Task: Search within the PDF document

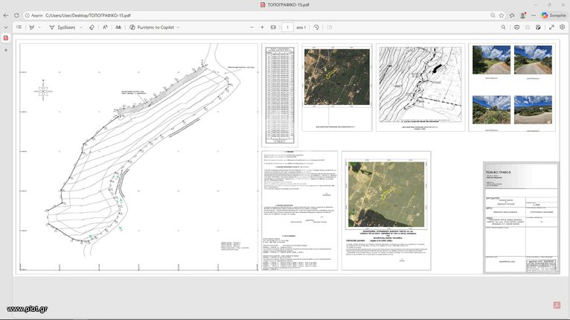Action: (504, 28)
